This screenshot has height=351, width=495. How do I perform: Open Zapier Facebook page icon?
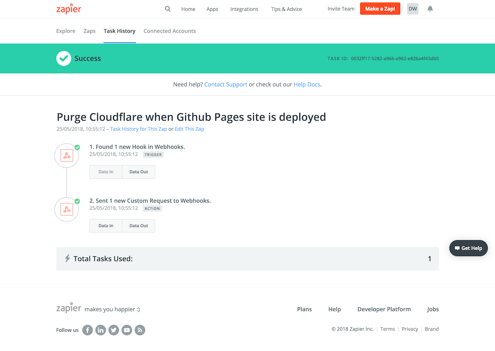pos(87,330)
